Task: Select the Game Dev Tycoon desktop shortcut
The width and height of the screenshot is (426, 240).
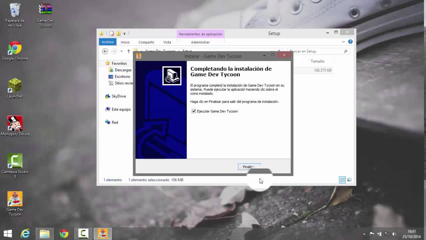Action: tap(15, 204)
